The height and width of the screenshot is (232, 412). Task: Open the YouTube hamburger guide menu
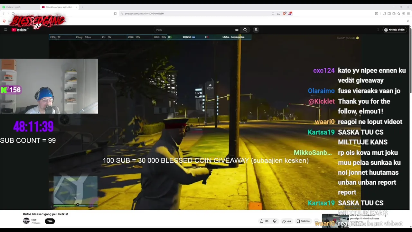[6, 30]
